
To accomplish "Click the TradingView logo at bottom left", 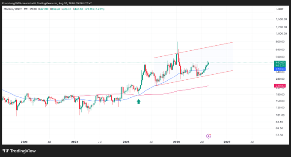I will point(19,151).
